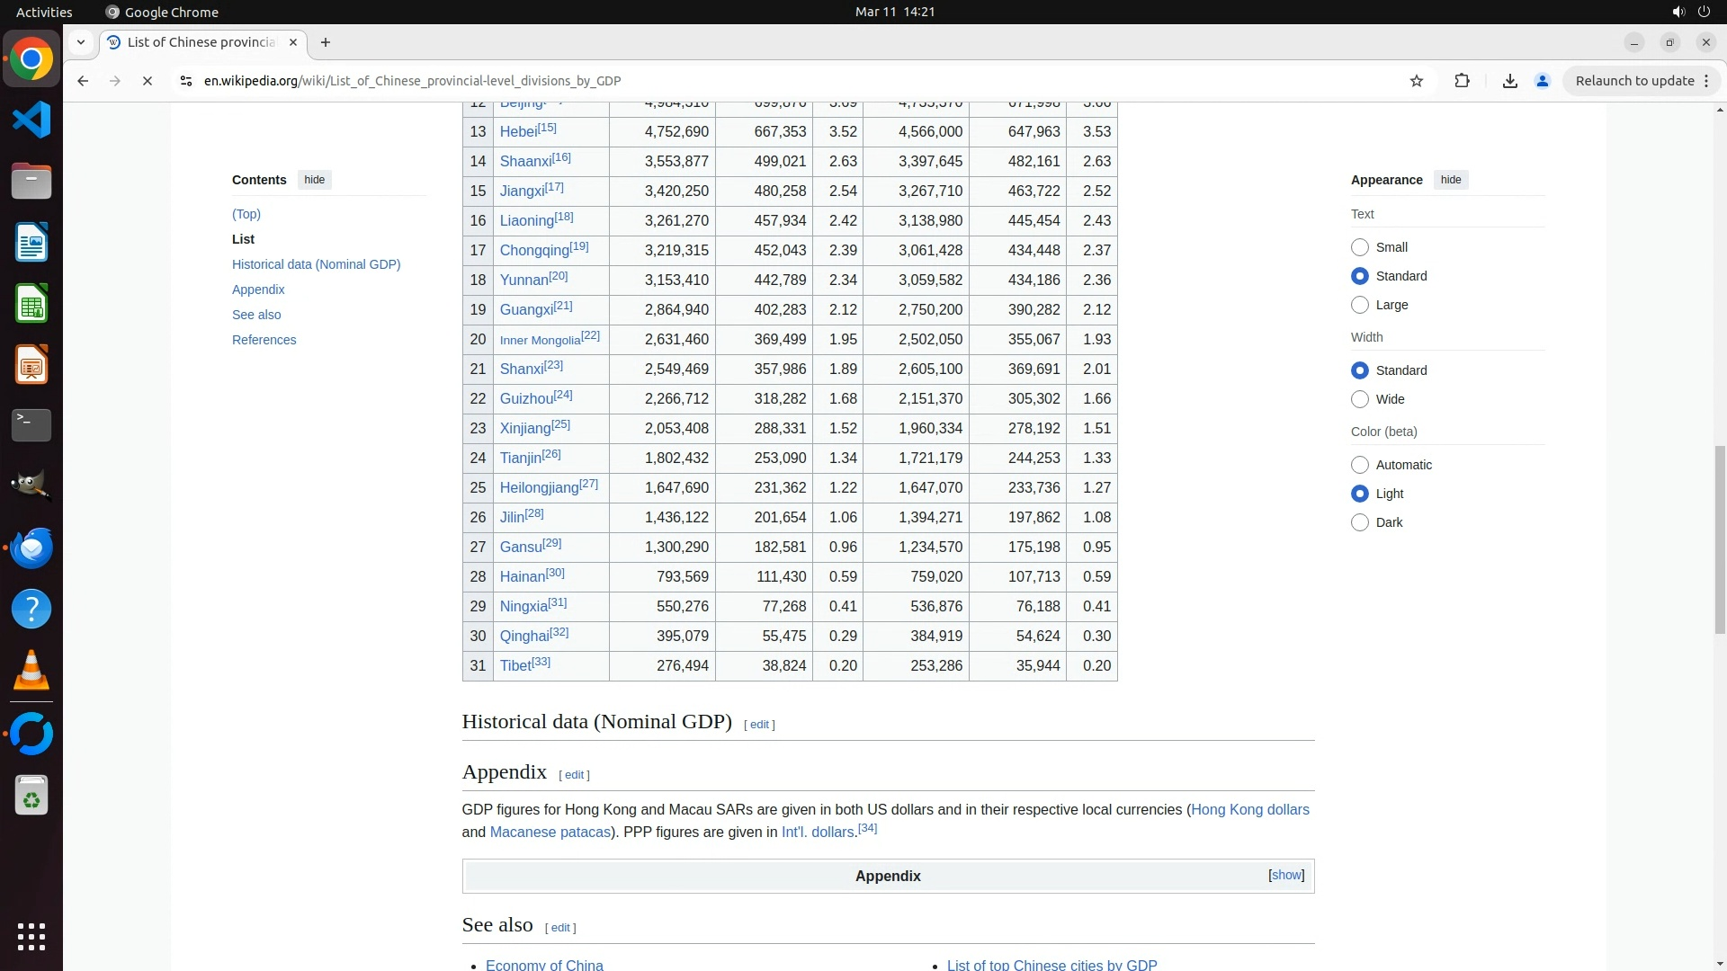The height and width of the screenshot is (971, 1727).
Task: Open the Chrome profile avatar icon
Action: 1542,81
